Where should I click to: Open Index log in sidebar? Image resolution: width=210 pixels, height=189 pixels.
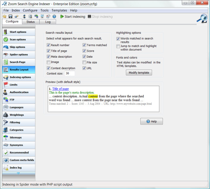[19, 168]
